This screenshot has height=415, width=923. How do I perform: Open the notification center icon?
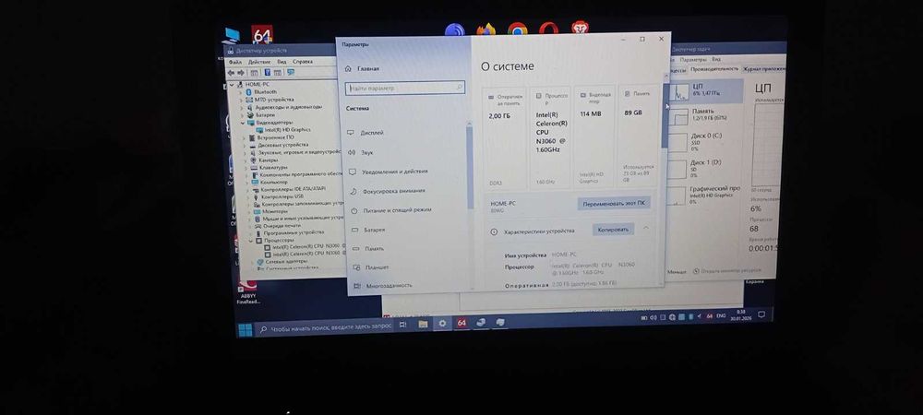coord(761,314)
